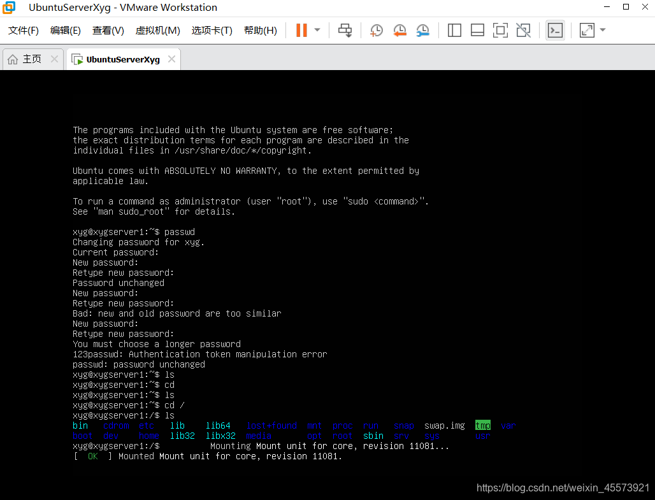The height and width of the screenshot is (500, 655).
Task: Take a snapshot of the virtual machine
Action: coord(376,30)
